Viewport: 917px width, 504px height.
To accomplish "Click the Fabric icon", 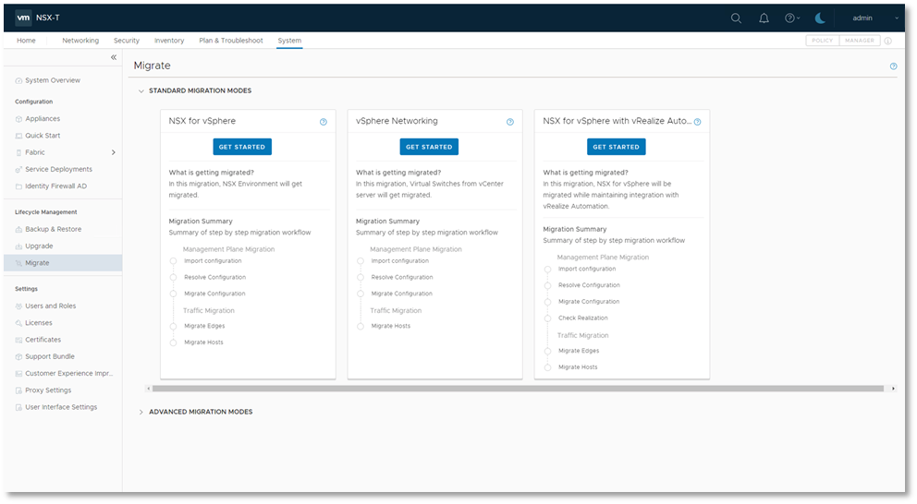I will click(x=18, y=152).
